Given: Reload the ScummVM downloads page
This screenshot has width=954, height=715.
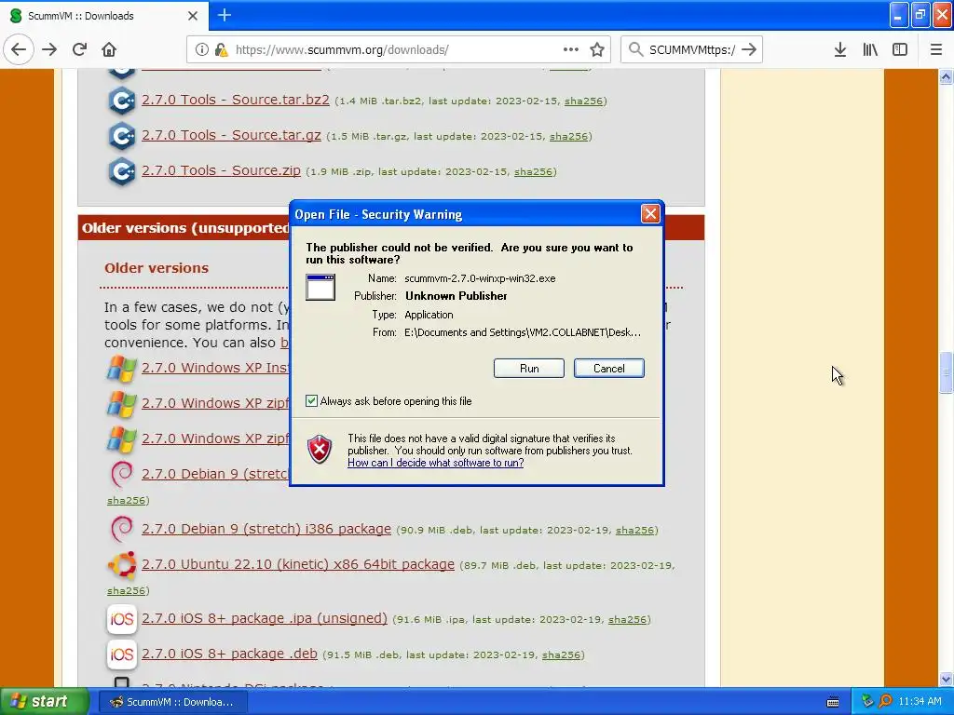Looking at the screenshot, I should [80, 49].
